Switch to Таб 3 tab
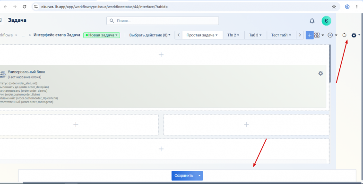363x184 pixels. pos(255,35)
